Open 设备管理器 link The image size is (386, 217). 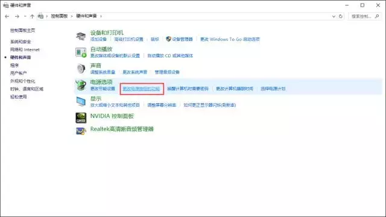click(x=182, y=39)
